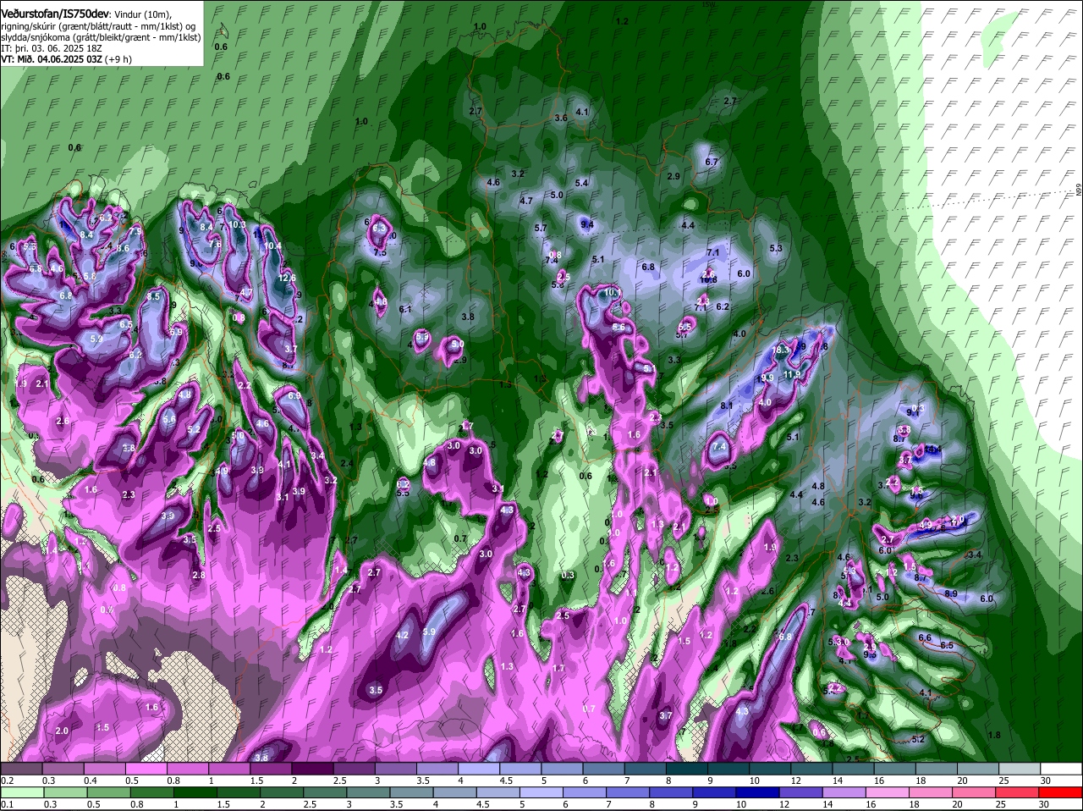This screenshot has width=1083, height=811.
Task: Click the 'IT: þri. 03. 06. 2025 18Z' line
Action: tap(52, 48)
